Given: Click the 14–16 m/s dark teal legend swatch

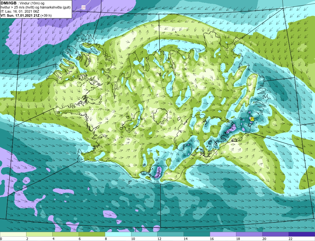Looking at the screenshot, I should [197, 234].
